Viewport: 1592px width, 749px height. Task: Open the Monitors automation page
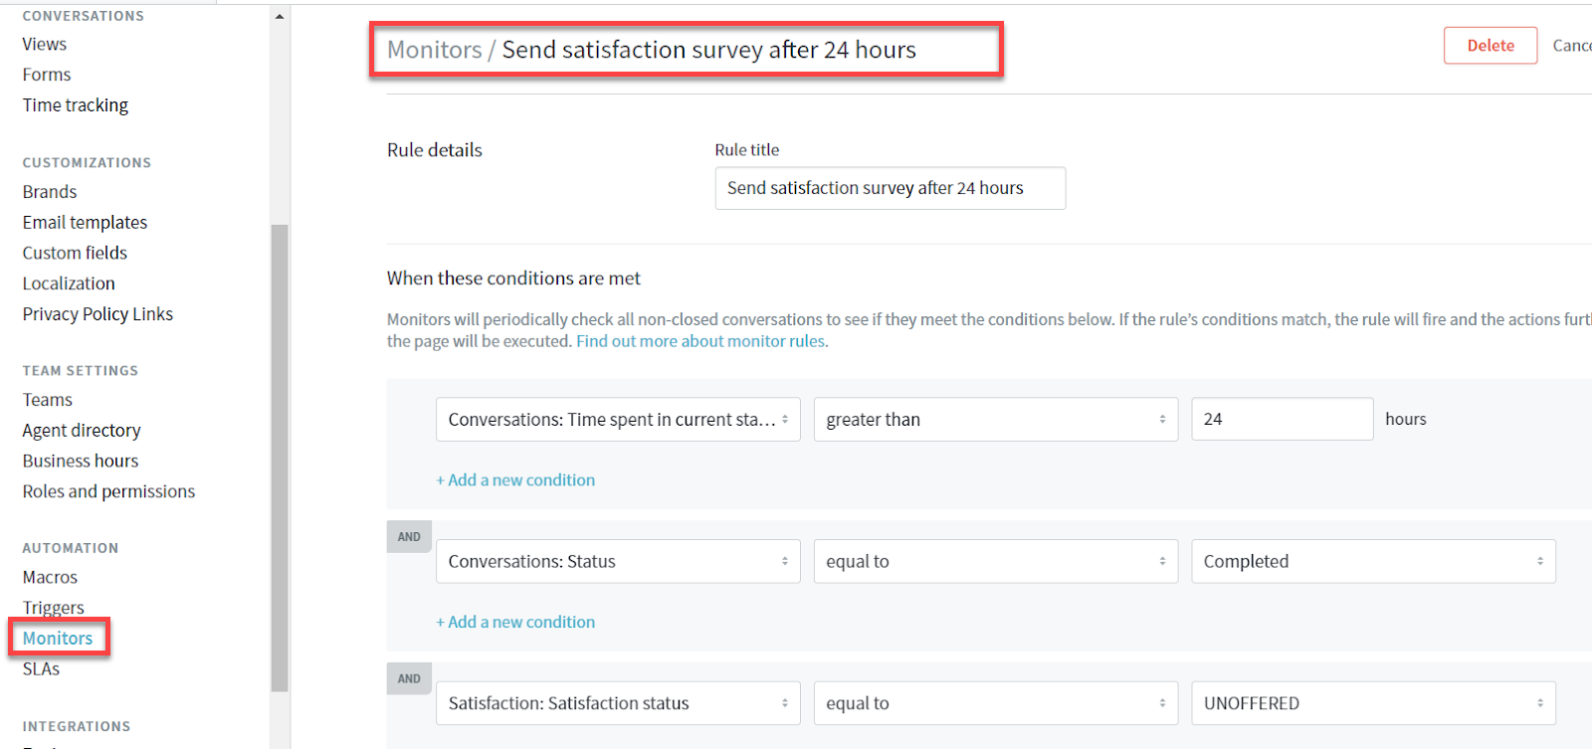[58, 639]
